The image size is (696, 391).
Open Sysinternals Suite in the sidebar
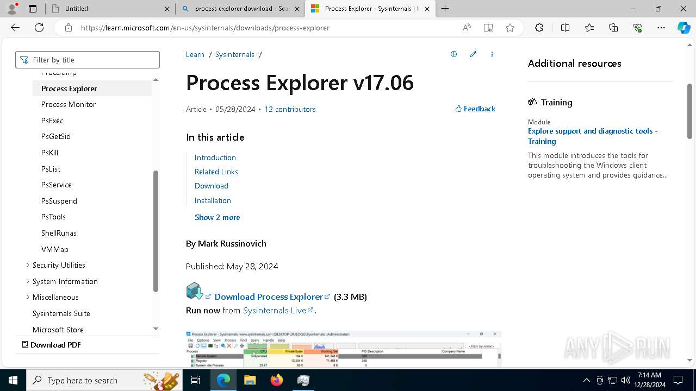click(x=61, y=313)
